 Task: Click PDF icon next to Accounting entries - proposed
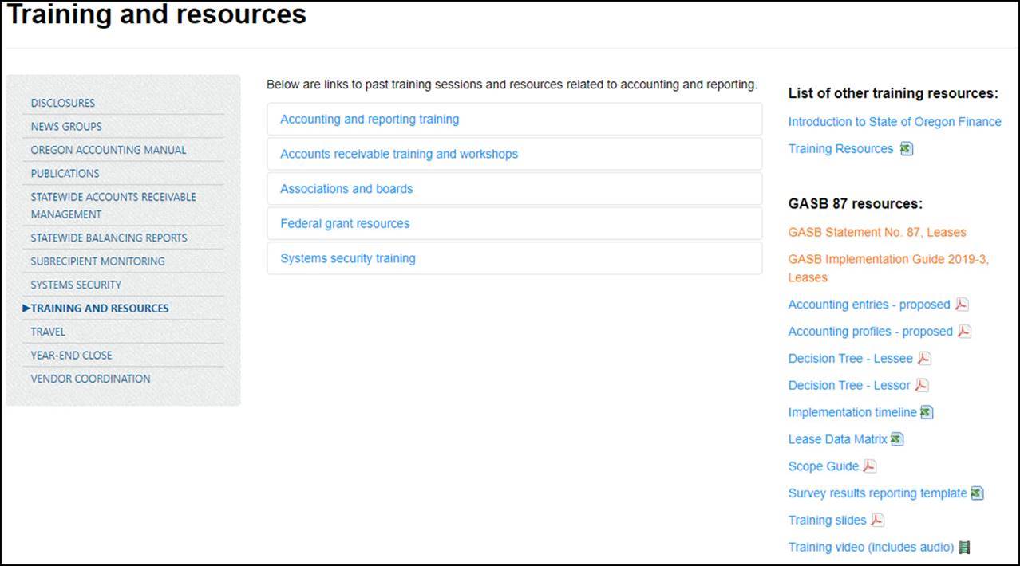click(x=962, y=305)
